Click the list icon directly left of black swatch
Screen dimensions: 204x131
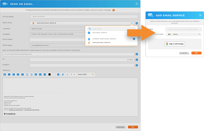(45, 75)
